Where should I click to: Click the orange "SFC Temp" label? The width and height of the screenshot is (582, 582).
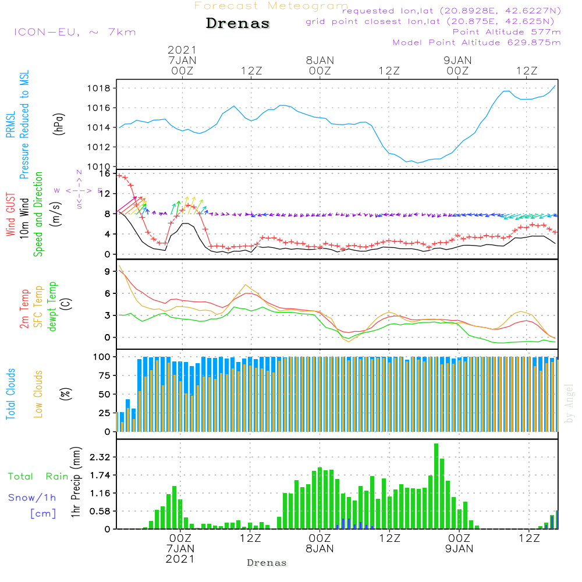[x=38, y=307]
